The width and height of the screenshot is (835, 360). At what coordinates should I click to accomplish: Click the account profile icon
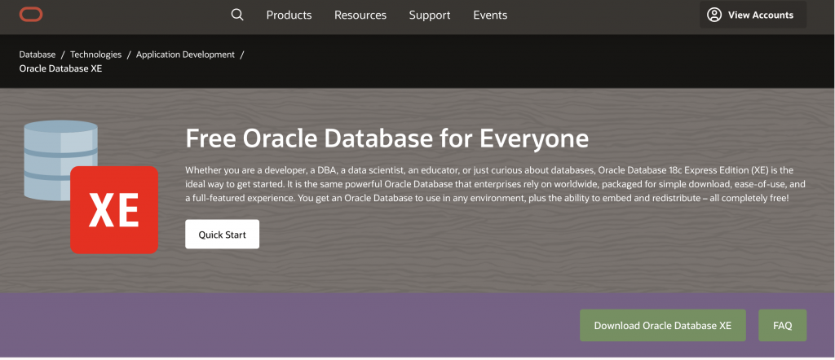[714, 15]
